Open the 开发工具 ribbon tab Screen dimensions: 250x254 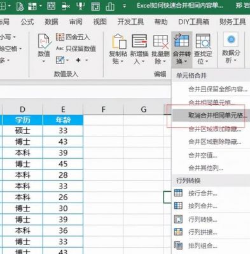click(130, 22)
